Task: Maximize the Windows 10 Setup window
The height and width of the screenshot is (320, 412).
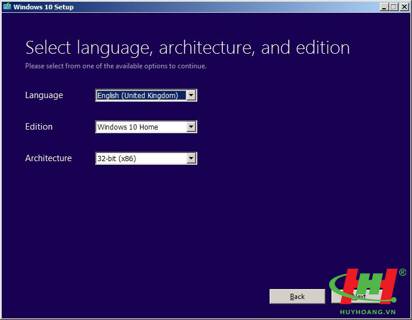Action: coord(394,7)
